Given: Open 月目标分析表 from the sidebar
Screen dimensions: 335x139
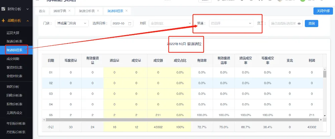Looking at the screenshot, I should point(16,132).
